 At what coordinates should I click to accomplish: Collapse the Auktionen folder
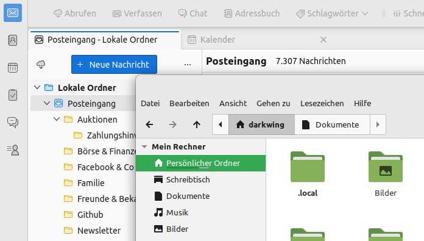pos(57,119)
